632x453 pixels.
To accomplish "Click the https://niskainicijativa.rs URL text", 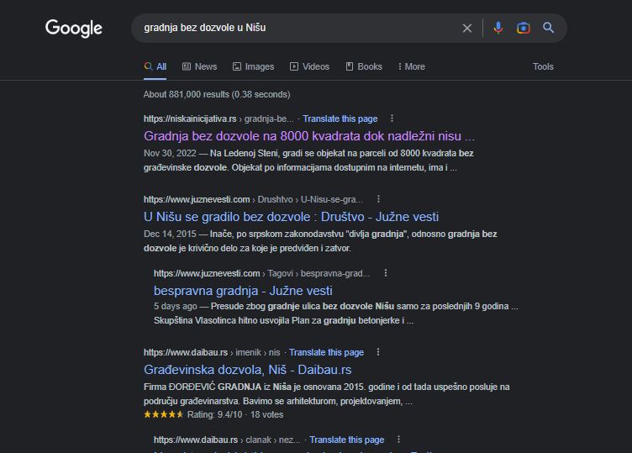I will 190,119.
